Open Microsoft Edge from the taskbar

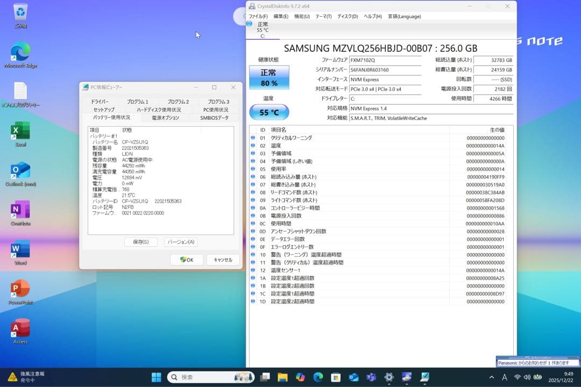[x=318, y=377]
